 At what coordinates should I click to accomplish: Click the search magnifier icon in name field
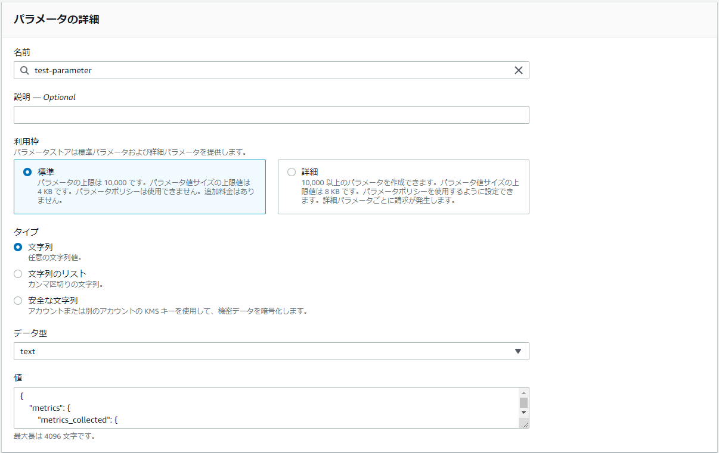click(x=24, y=70)
